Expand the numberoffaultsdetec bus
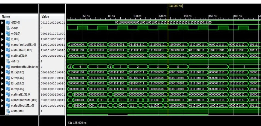Viewport: 261px width, 126px height. [x=2, y=67]
